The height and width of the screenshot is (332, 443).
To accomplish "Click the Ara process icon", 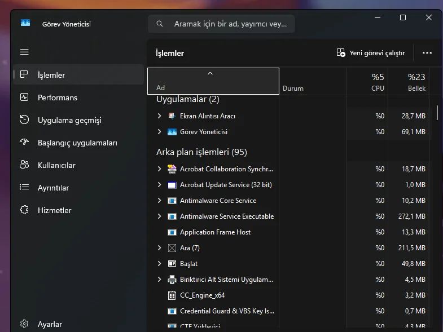I will pos(172,248).
